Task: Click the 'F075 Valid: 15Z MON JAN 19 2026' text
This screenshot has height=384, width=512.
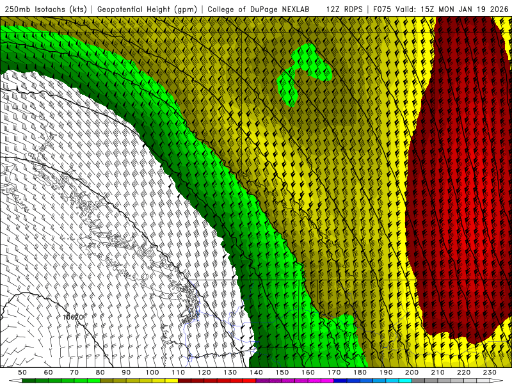Action: point(440,10)
